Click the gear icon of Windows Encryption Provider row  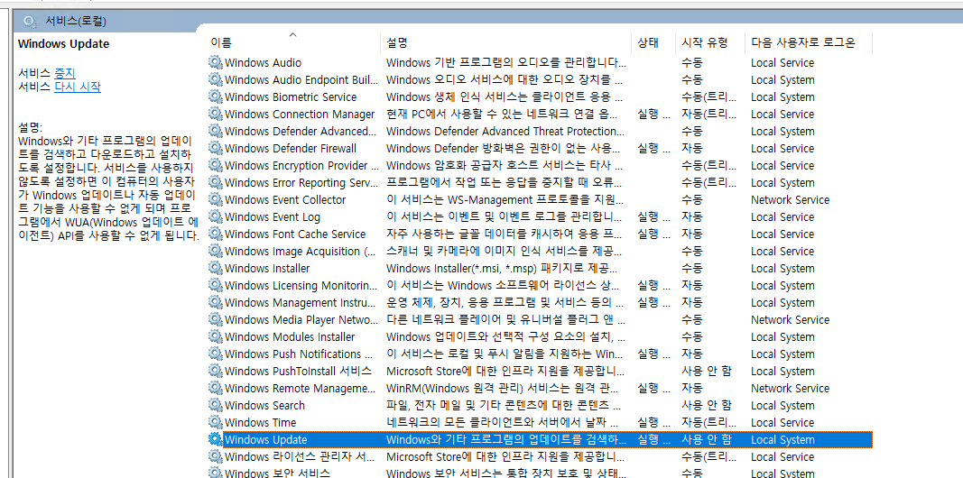pos(215,165)
